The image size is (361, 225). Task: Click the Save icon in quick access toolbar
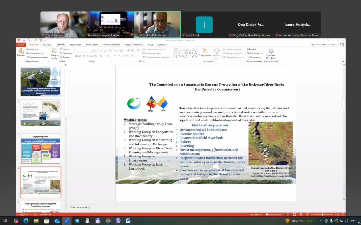pyautogui.click(x=24, y=40)
